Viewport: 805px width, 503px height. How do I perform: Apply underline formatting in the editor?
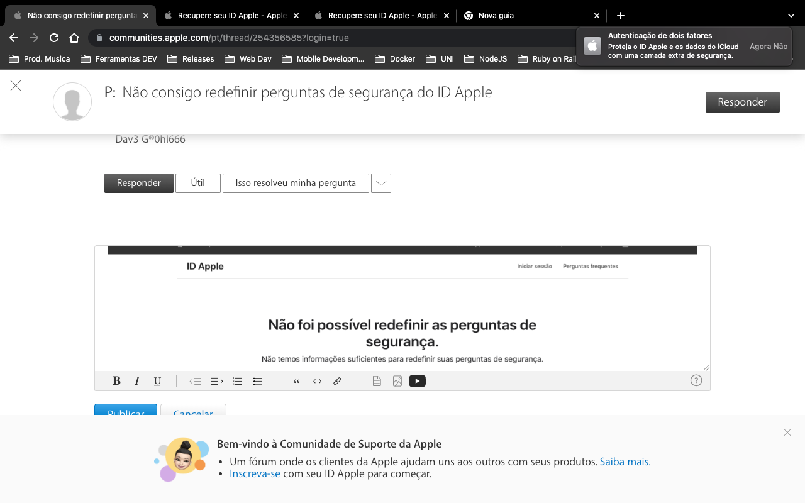pyautogui.click(x=157, y=381)
